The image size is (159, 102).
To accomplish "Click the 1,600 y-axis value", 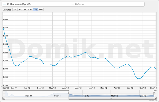I will click(5, 19).
